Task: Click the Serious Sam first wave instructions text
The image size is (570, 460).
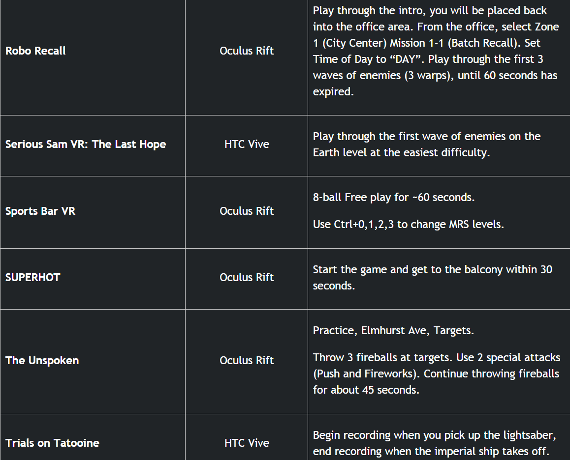Action: tap(426, 144)
